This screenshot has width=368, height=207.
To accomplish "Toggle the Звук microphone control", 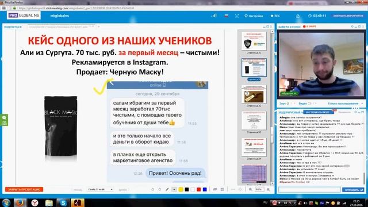I will pos(284,103).
